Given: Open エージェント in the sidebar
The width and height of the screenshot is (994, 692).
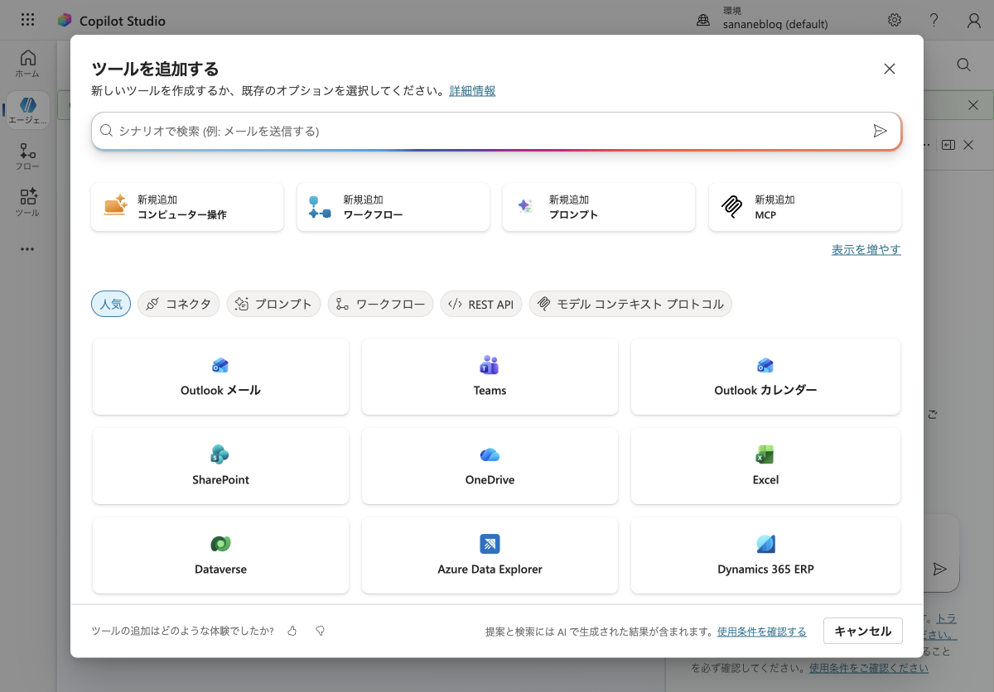Looking at the screenshot, I should pos(27,110).
